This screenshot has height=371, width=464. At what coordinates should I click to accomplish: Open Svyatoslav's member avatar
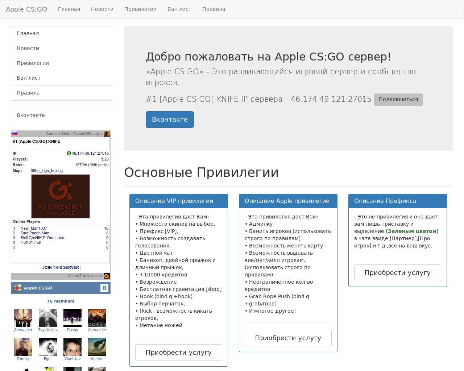[x=48, y=318]
